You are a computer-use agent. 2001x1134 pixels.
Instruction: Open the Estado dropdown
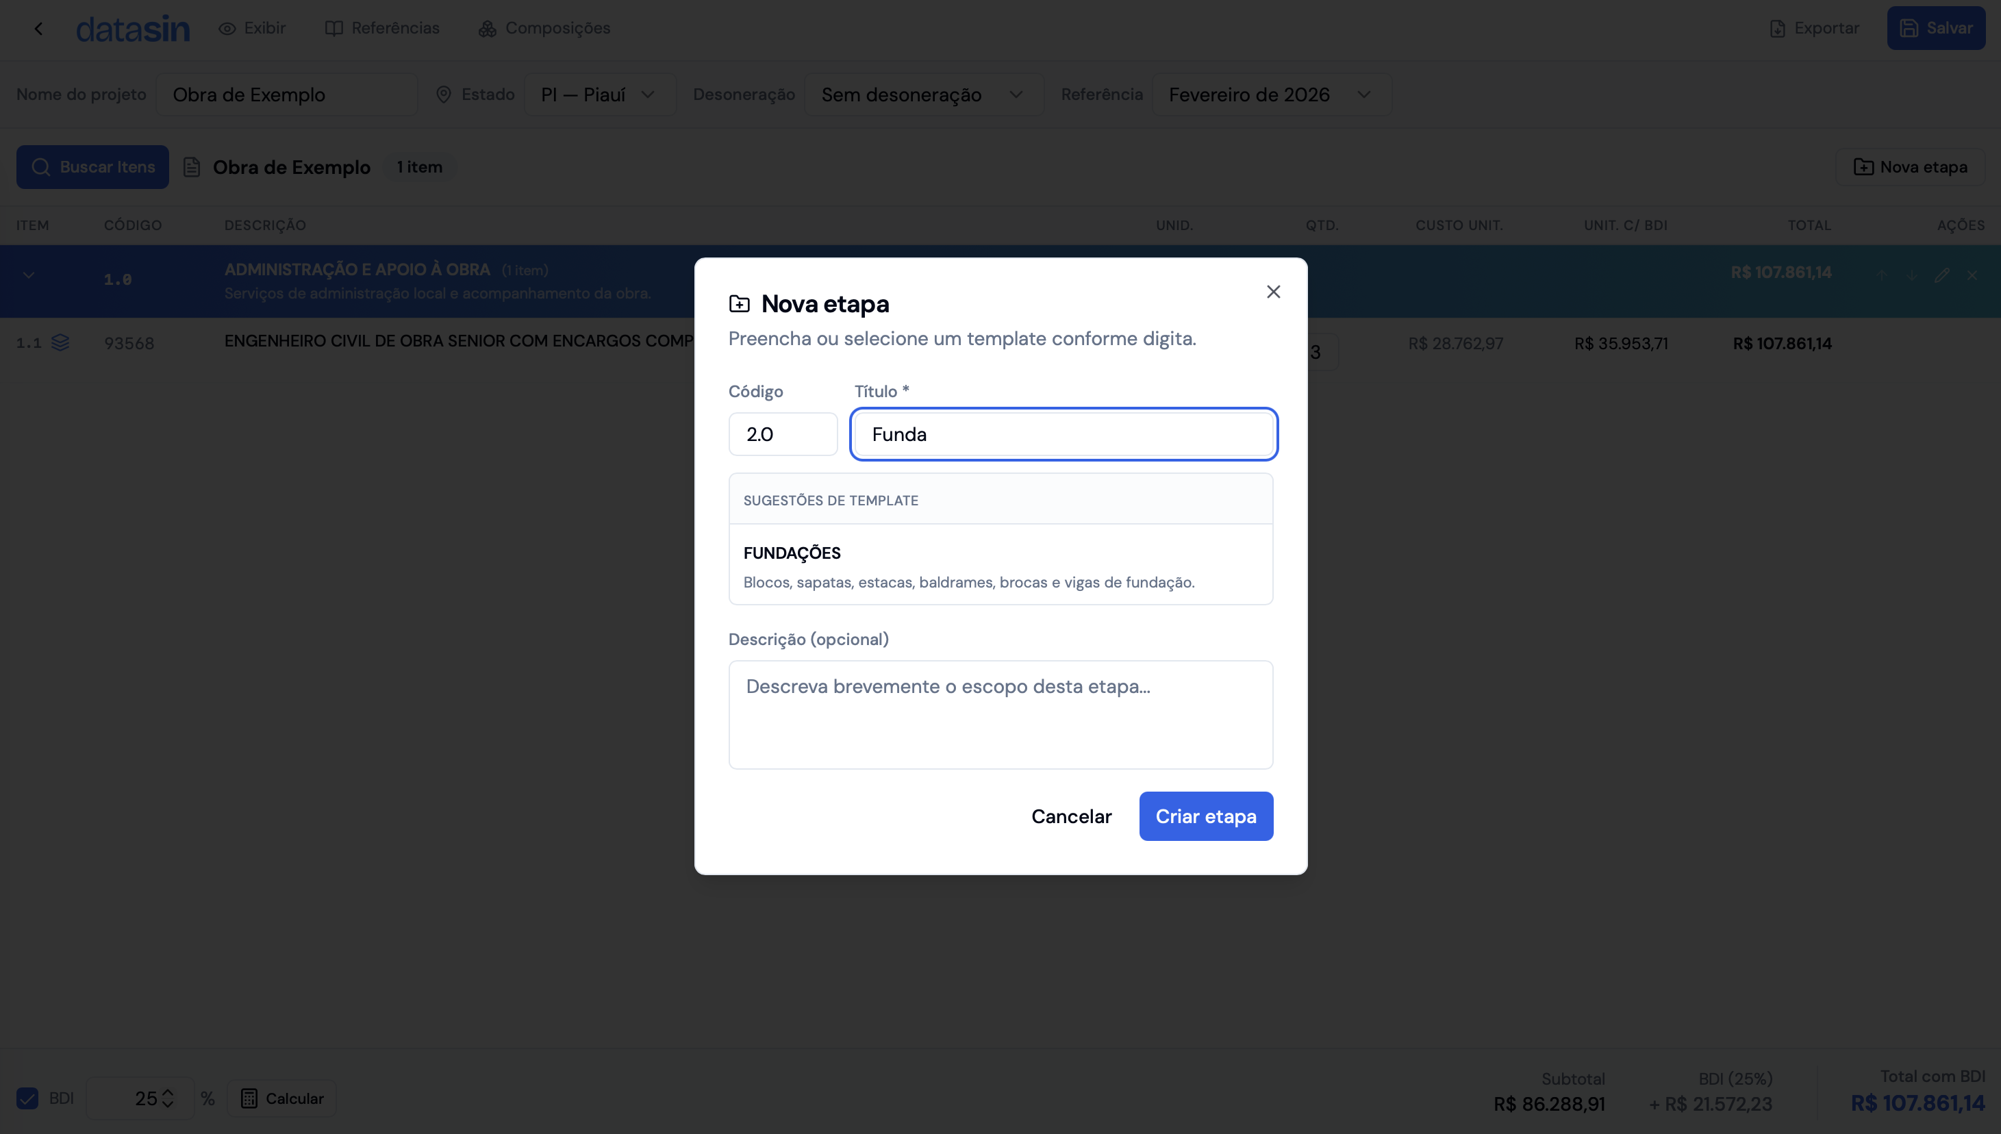pos(600,94)
